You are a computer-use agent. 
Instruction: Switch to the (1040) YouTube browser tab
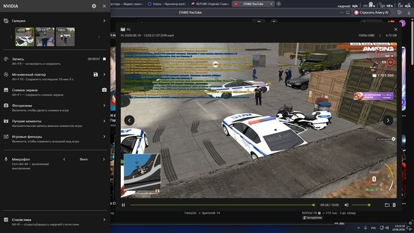tap(253, 4)
